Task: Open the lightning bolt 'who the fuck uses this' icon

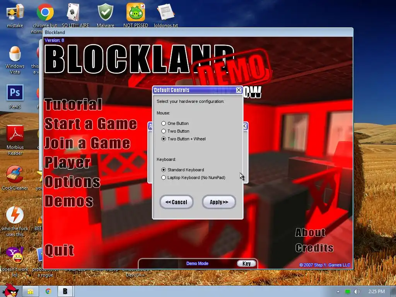Action: pyautogui.click(x=15, y=221)
